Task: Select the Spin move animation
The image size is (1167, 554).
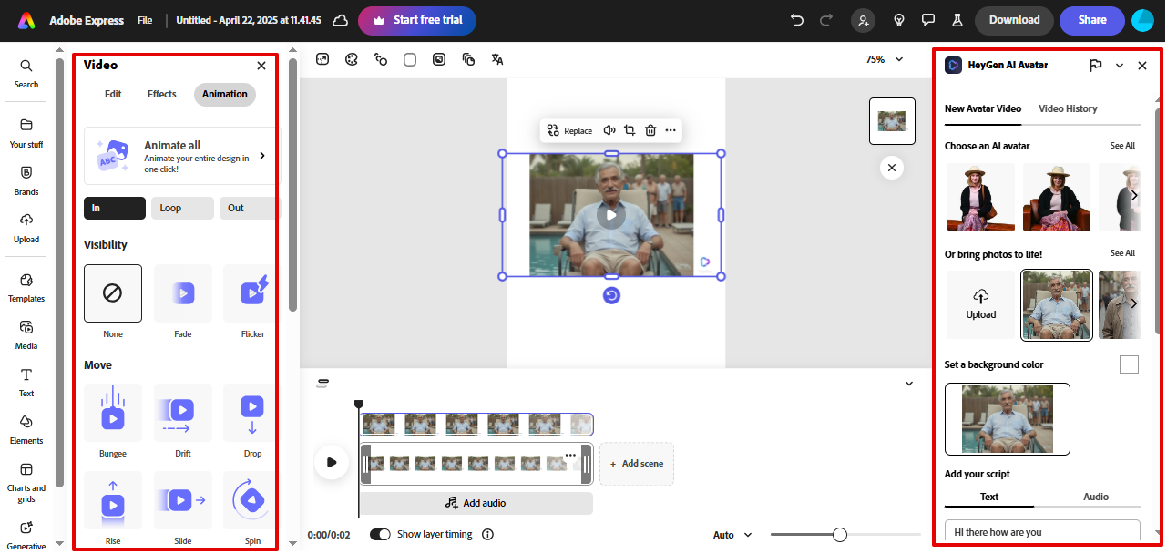Action: click(252, 499)
